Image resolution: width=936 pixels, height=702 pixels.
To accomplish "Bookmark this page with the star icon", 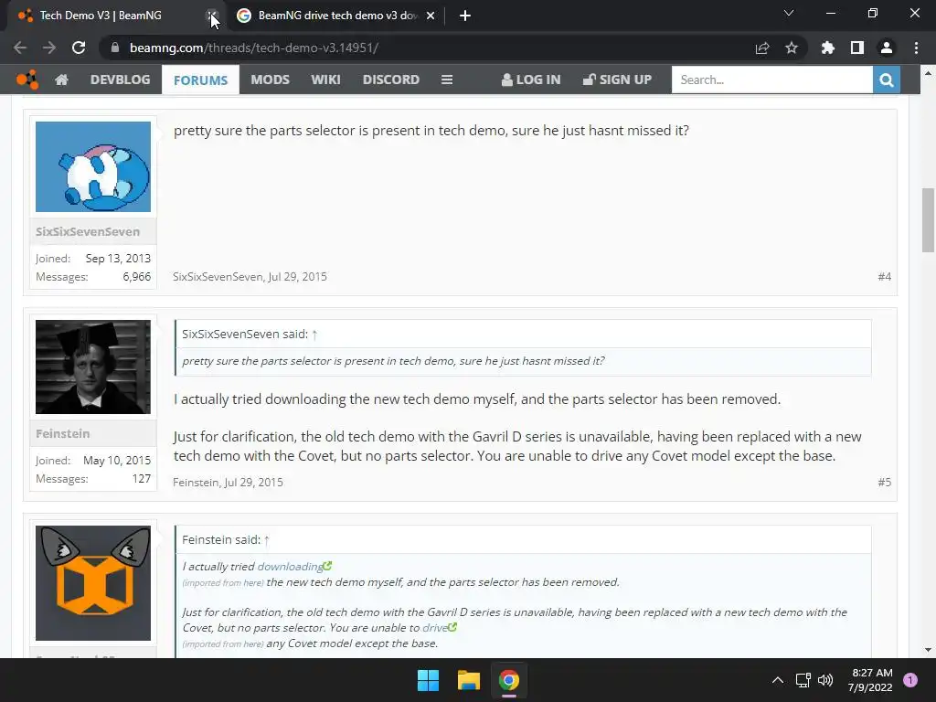I will coord(792,48).
